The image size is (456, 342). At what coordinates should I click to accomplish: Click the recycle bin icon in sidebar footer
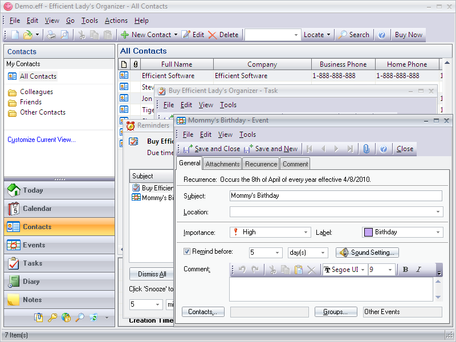(x=93, y=317)
